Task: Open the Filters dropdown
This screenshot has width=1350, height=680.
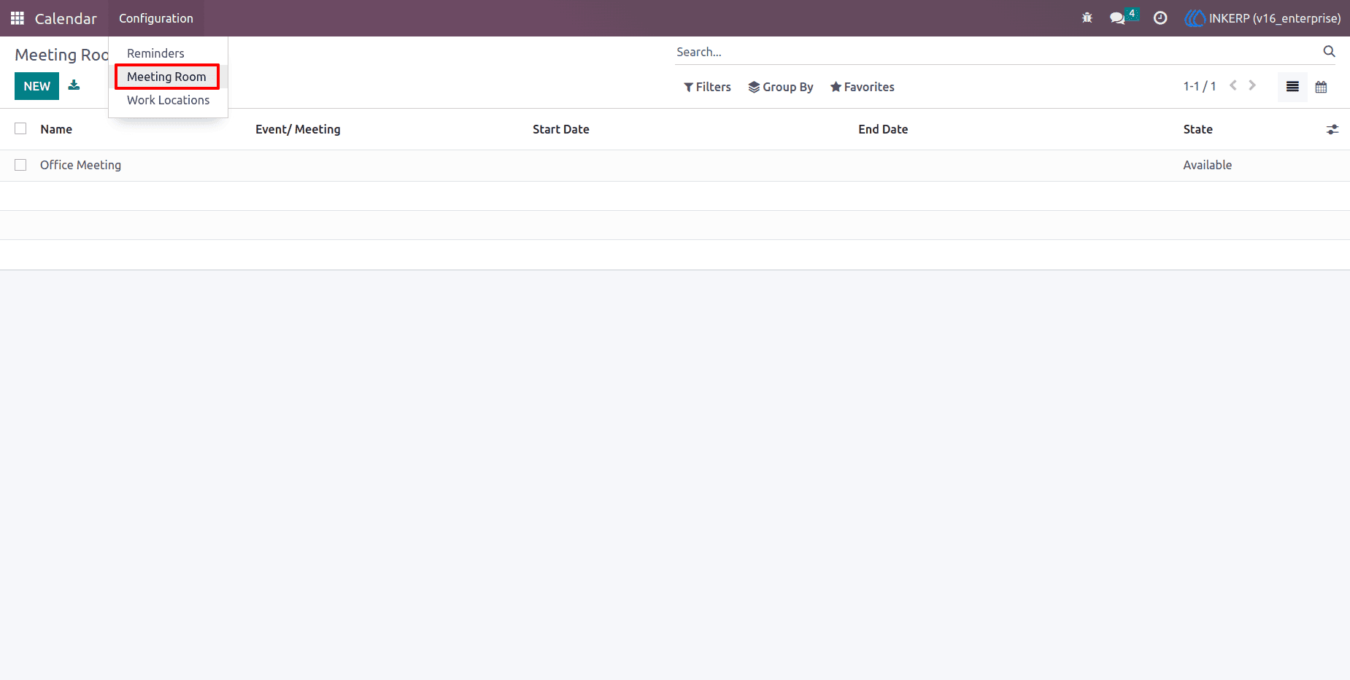Action: point(707,87)
